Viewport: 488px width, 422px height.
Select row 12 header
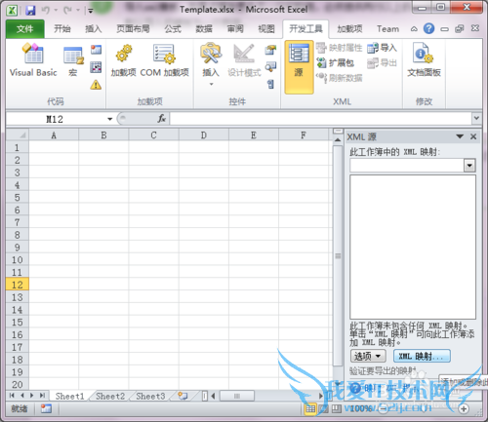click(18, 285)
